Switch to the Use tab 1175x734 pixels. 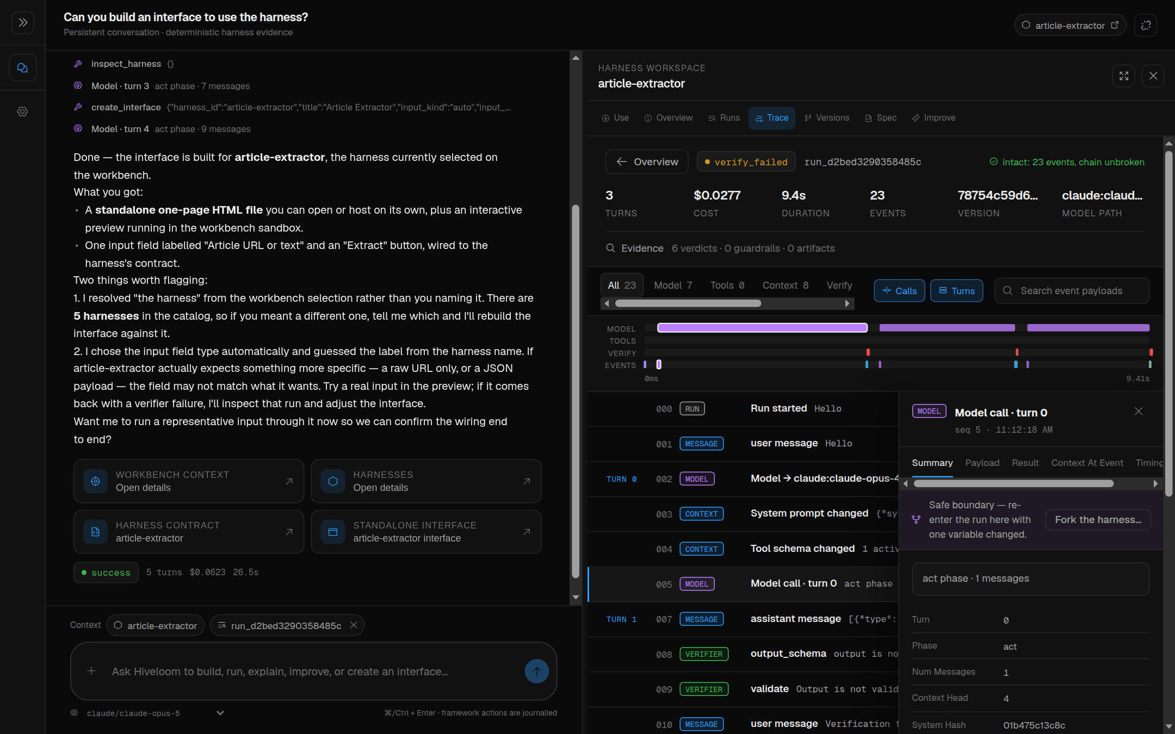click(615, 118)
